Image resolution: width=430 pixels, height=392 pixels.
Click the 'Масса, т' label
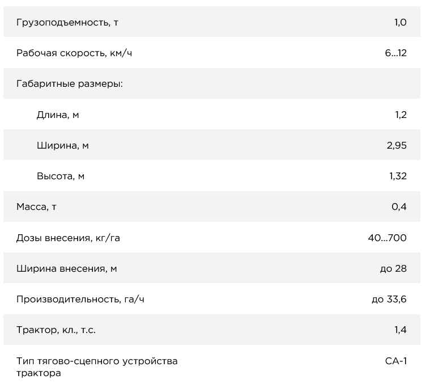click(36, 206)
